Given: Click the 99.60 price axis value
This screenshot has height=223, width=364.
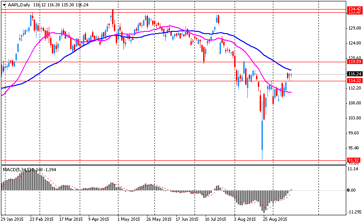Looking at the screenshot, I should (354, 133).
